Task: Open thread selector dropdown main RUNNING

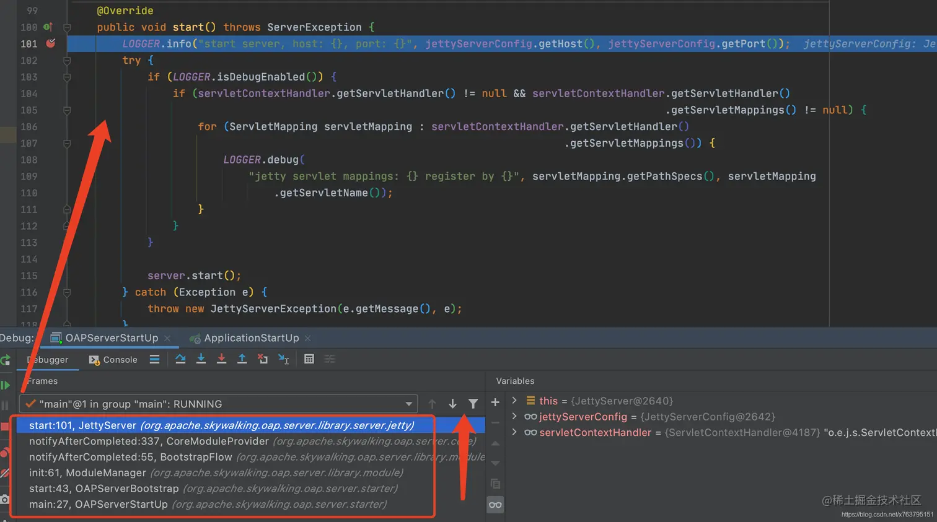Action: click(218, 404)
